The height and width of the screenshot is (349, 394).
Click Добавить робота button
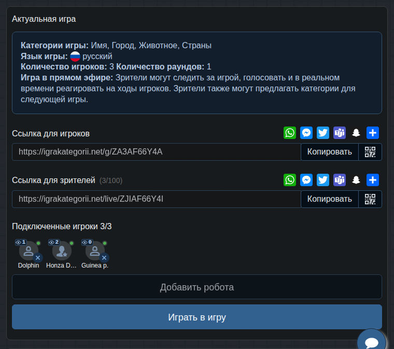pyautogui.click(x=197, y=287)
